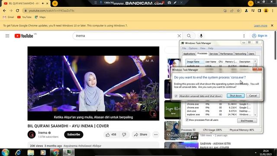Viewport: 277px width, 156px height.
Task: Select the dwm.exe process row
Action: pos(220,111)
